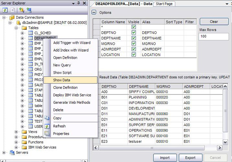Select New Query menu entry

point(62,65)
